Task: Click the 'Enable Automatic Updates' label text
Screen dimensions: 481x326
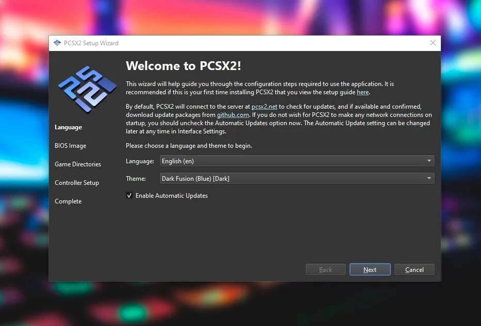Action: 172,196
